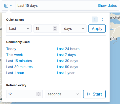Choose Last 1 year range
The image size is (120, 104).
tap(66, 73)
